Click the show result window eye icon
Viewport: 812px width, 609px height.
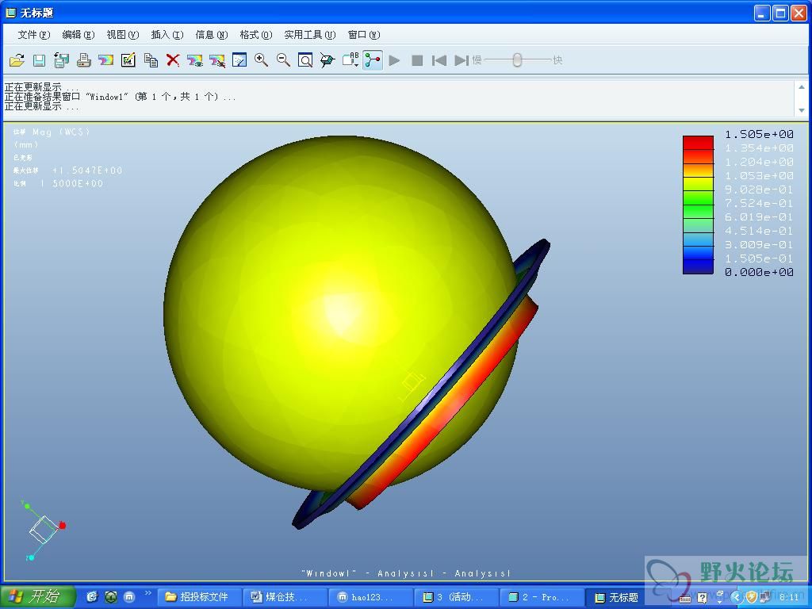coord(195,60)
